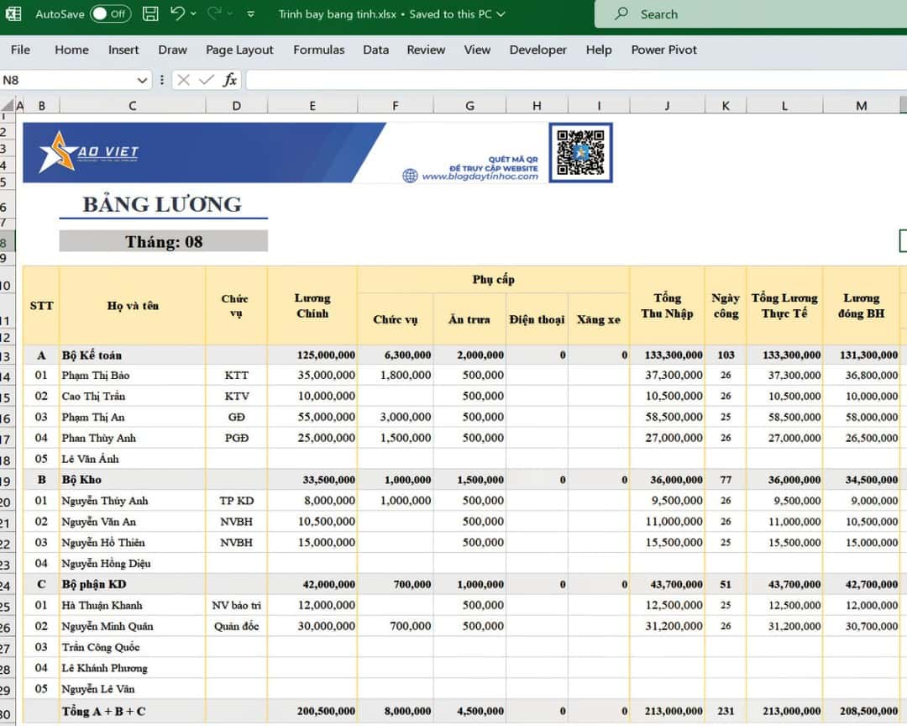The image size is (907, 726).
Task: Click the Undo icon
Action: [179, 13]
